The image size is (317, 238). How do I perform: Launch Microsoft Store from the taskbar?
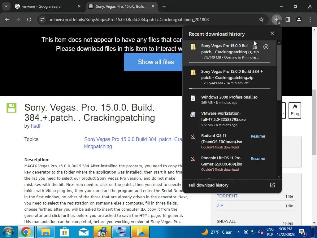(x=64, y=232)
